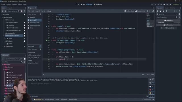Copy output log selection icon
The image size is (182, 102).
pos(153,79)
